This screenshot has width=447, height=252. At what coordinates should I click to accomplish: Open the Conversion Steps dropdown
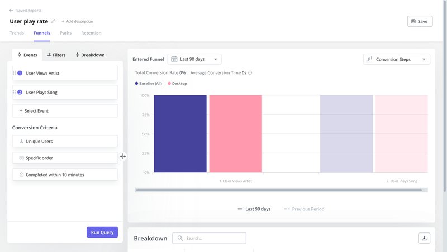click(x=397, y=59)
